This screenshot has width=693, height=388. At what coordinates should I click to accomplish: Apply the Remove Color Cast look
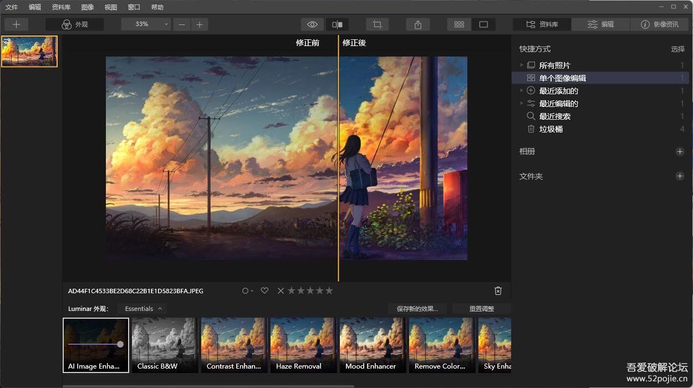(442, 345)
